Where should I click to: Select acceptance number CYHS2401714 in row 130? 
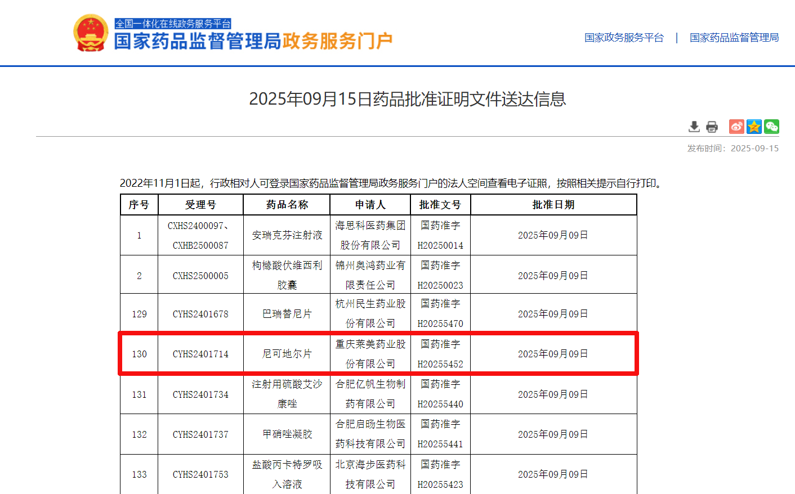[x=200, y=354]
